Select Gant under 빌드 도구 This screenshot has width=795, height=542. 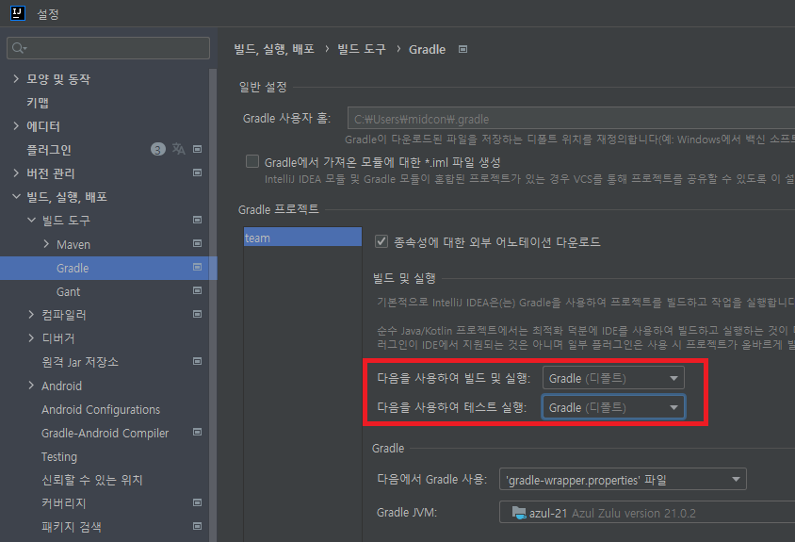(x=68, y=292)
